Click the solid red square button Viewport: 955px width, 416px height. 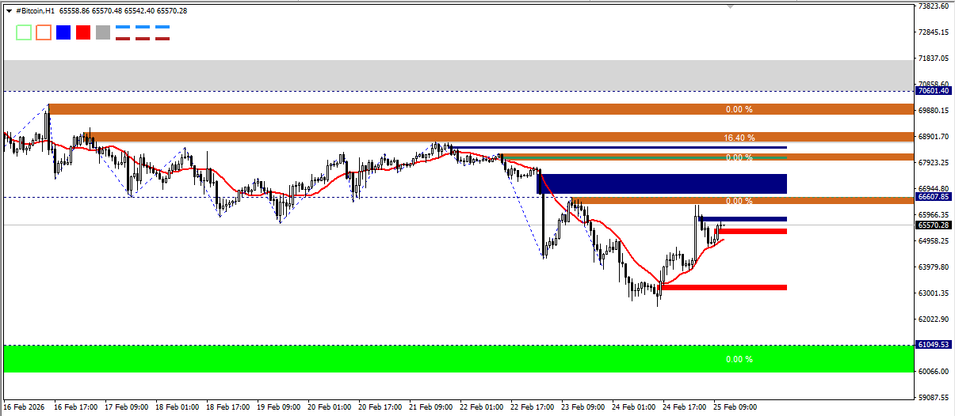click(83, 32)
